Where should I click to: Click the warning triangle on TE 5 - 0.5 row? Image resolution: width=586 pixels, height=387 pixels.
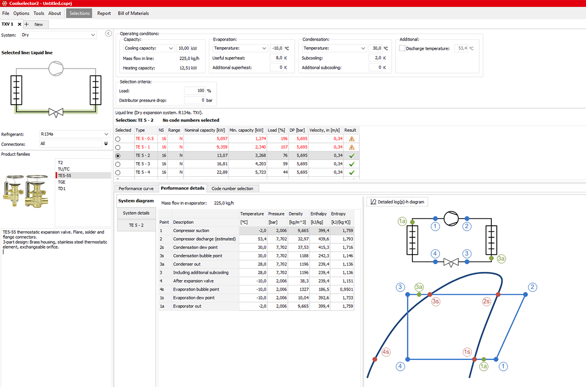[351, 138]
